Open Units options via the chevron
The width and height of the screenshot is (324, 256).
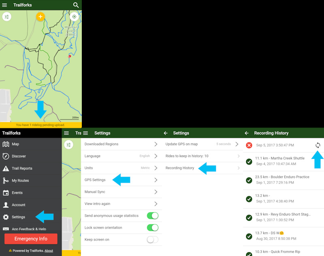pyautogui.click(x=156, y=168)
